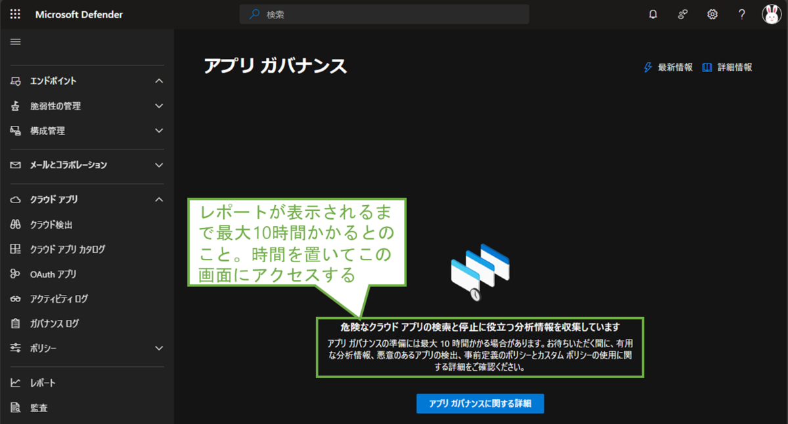
Task: Click the 危険なクラウド アプリ heading text
Action: (480, 327)
